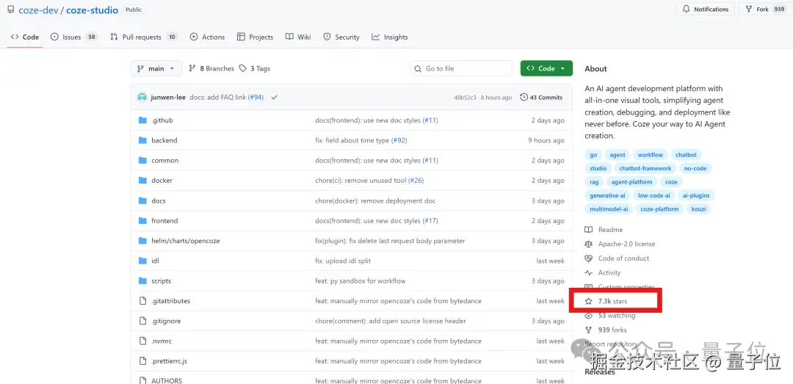Click junwen-lee avatar icon

pyautogui.click(x=142, y=97)
